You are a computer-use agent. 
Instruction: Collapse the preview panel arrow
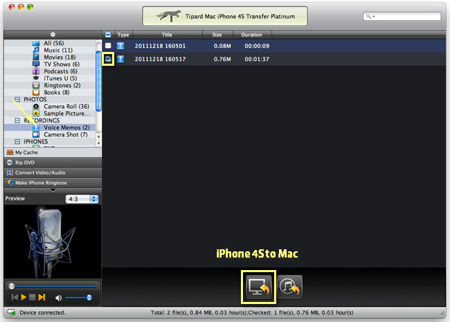point(53,190)
